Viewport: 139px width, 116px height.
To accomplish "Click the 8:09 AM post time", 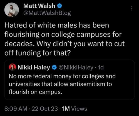I will coord(16,109).
